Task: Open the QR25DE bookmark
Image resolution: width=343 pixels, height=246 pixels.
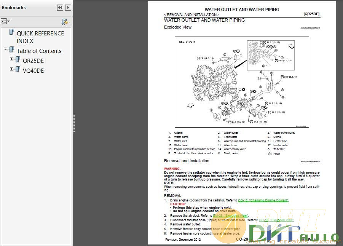Action: point(33,61)
